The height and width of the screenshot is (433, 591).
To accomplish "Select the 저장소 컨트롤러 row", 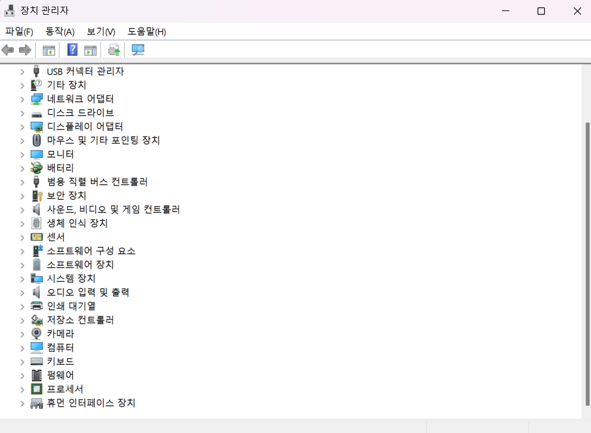I will coord(80,320).
